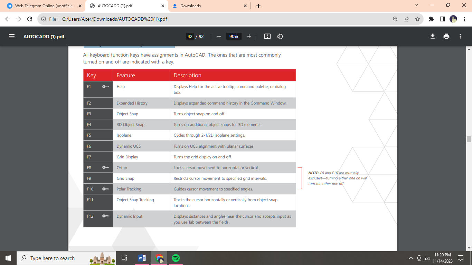Click the page number field showing 42
This screenshot has width=472, height=265.
coord(190,36)
